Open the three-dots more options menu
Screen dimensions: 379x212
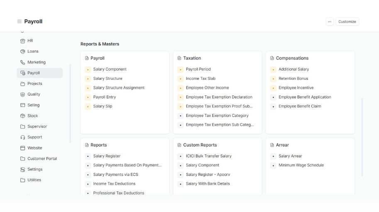pos(330,22)
